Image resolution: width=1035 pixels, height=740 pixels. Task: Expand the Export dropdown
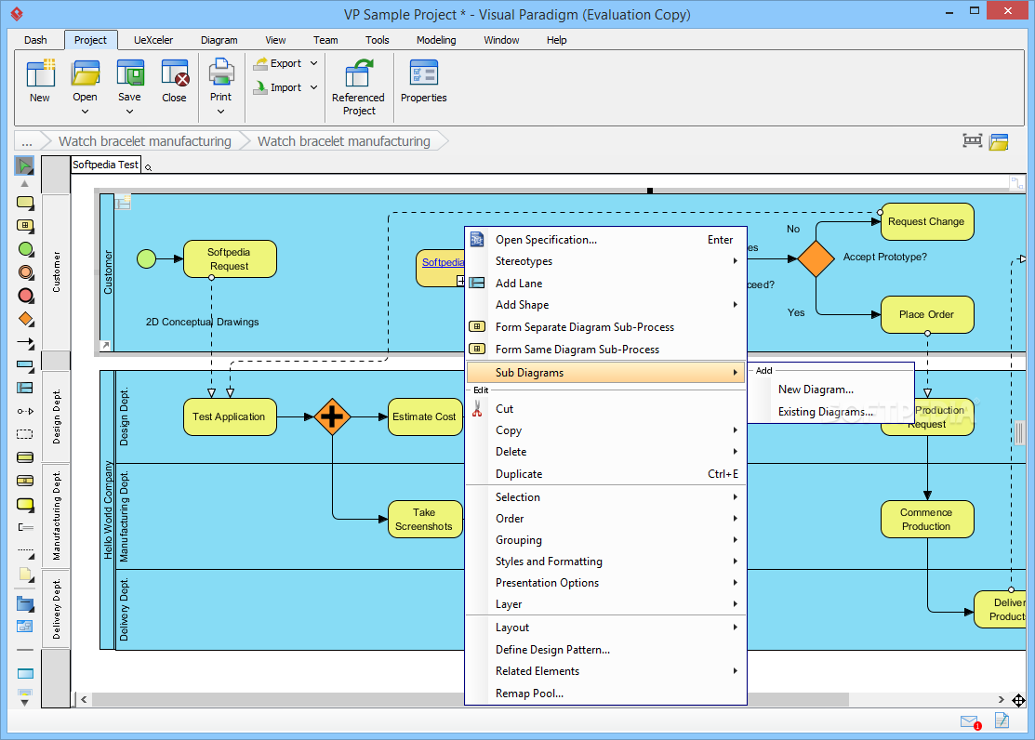(x=313, y=63)
